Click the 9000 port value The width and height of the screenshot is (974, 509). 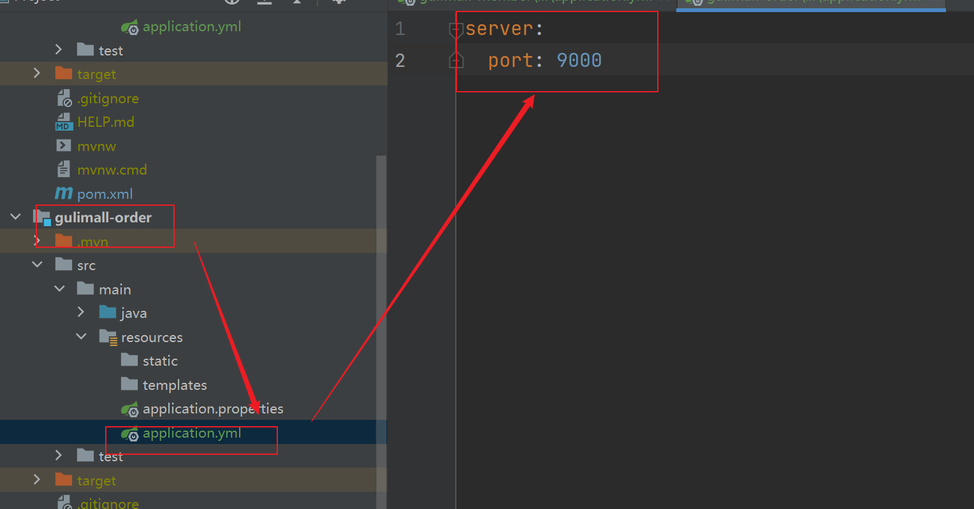(579, 61)
